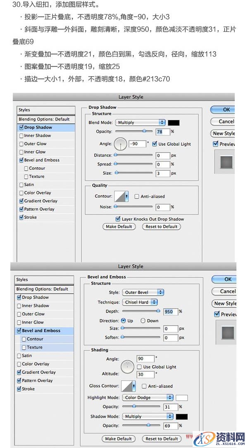Select the Down direction radio button
The width and height of the screenshot is (248, 448).
coord(143,320)
